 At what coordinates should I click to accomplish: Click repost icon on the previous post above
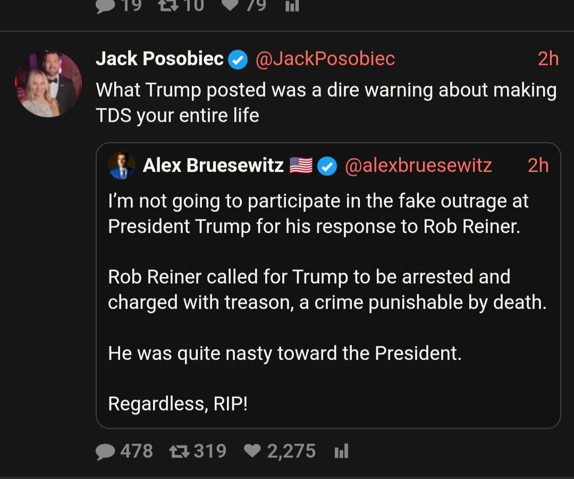(169, 5)
